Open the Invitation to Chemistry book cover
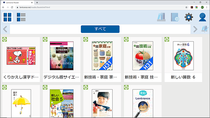 [x=62, y=56]
